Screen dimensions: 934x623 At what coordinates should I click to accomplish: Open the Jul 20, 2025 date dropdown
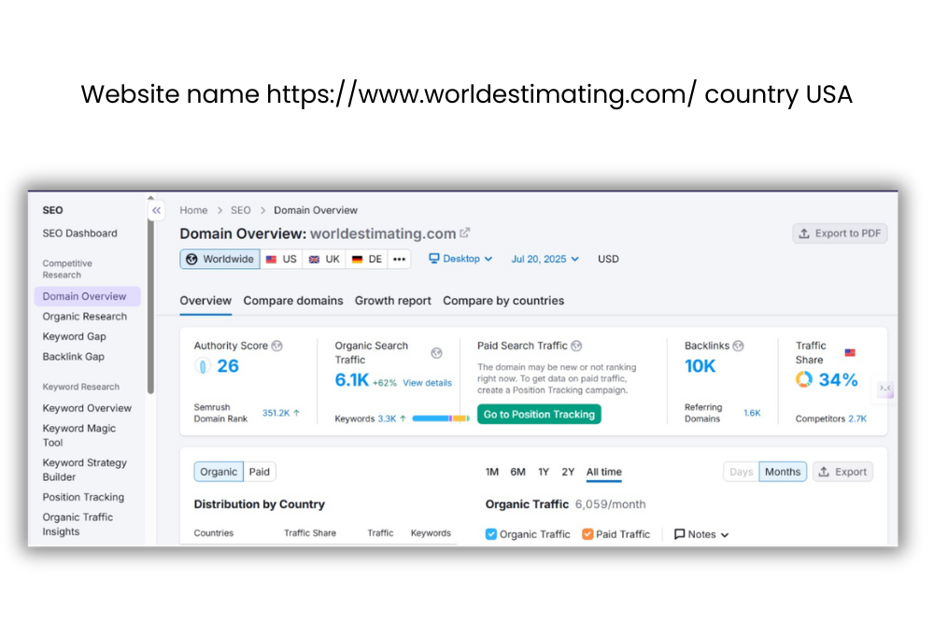(x=545, y=259)
